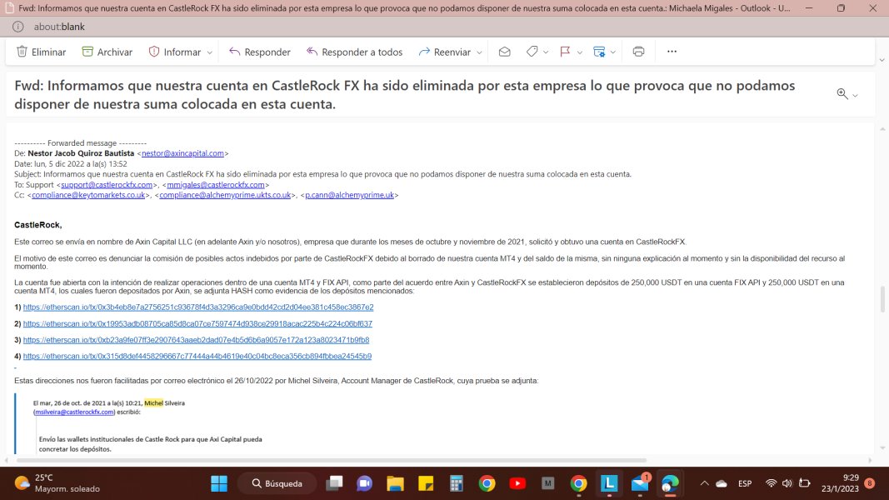The width and height of the screenshot is (889, 500).
Task: Click the tag categorize icon
Action: pyautogui.click(x=532, y=52)
